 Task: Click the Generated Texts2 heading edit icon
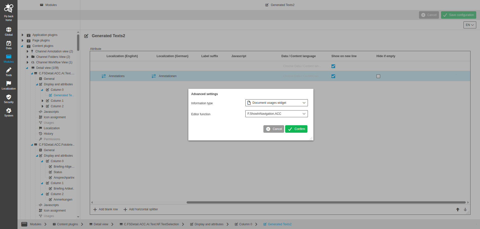click(x=86, y=36)
